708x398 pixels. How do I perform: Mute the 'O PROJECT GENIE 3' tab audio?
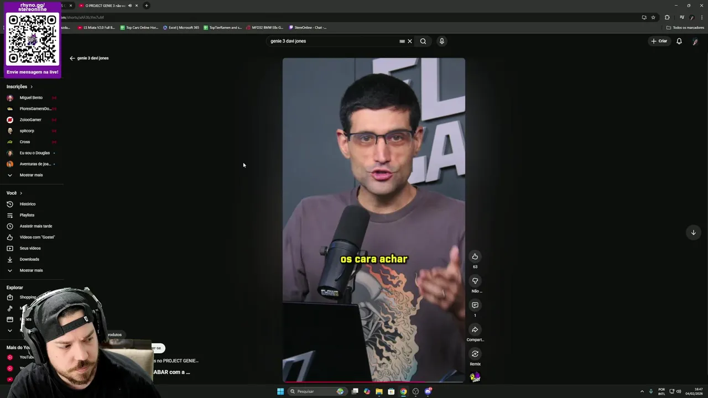coord(130,6)
